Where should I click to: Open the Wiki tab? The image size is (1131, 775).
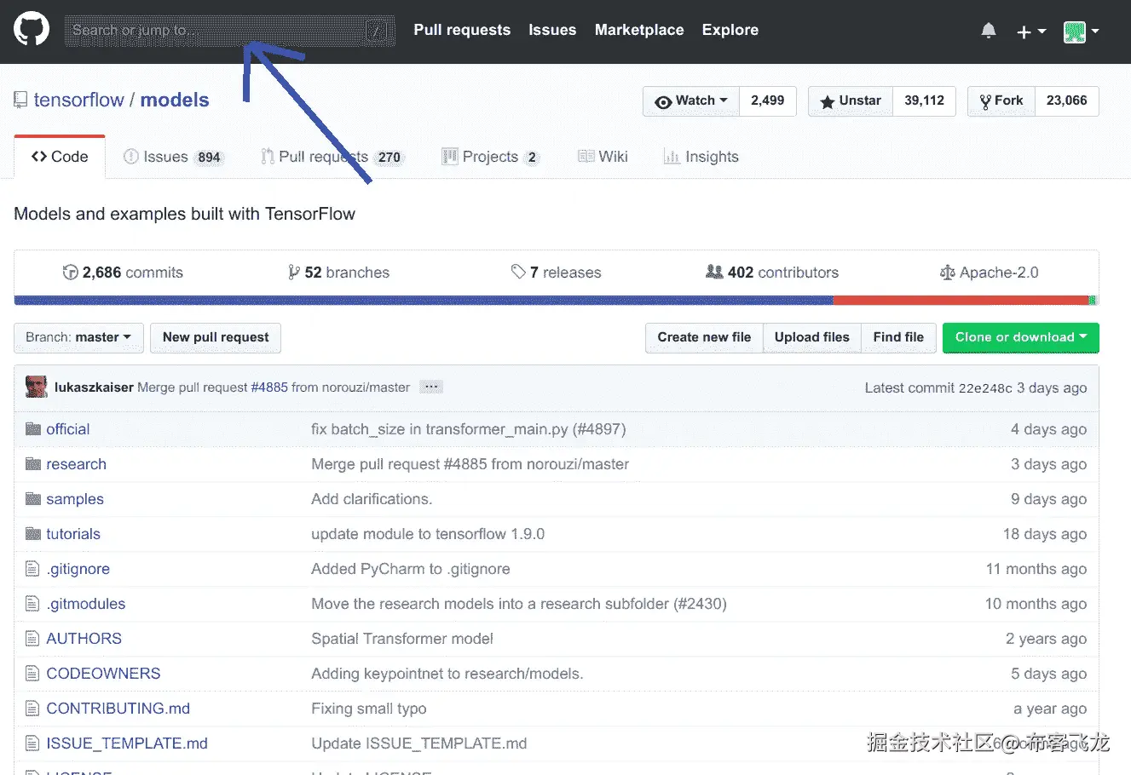point(603,157)
